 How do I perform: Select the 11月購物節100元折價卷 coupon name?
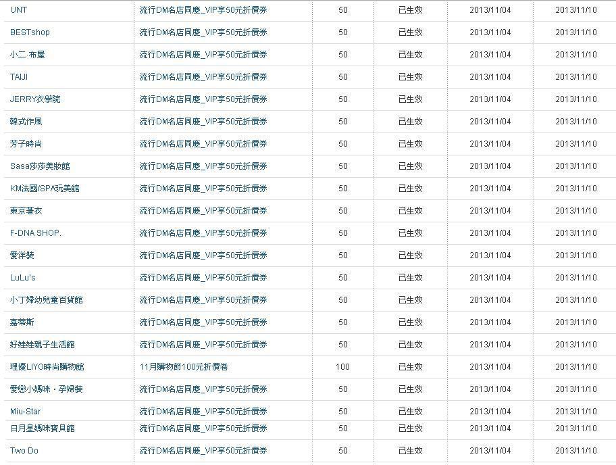184,367
